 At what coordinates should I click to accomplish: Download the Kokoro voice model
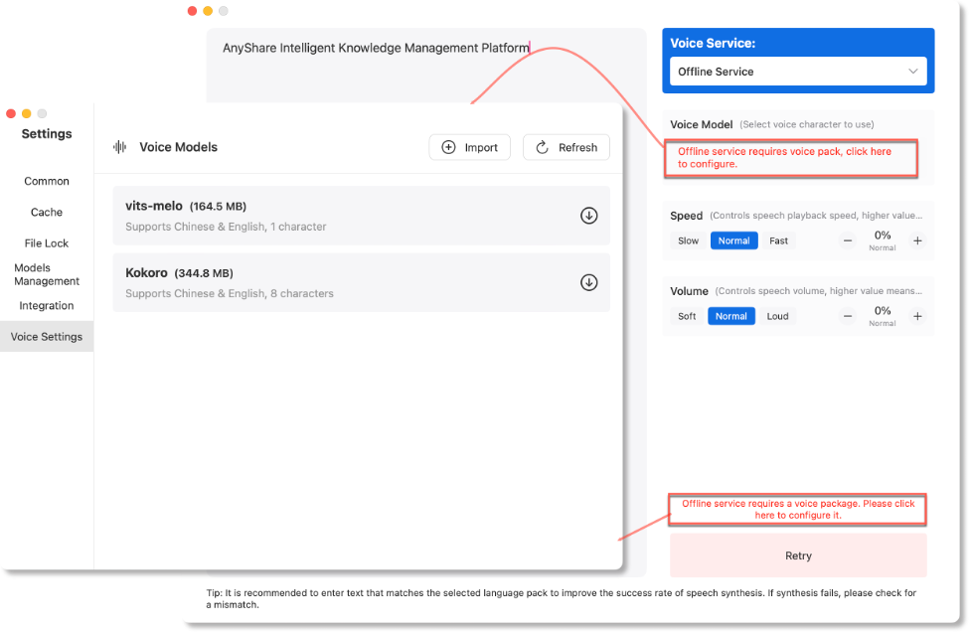point(588,282)
